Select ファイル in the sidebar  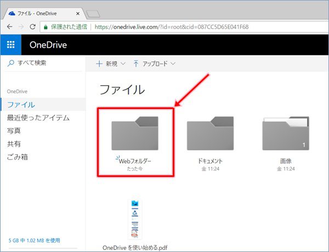(x=21, y=104)
